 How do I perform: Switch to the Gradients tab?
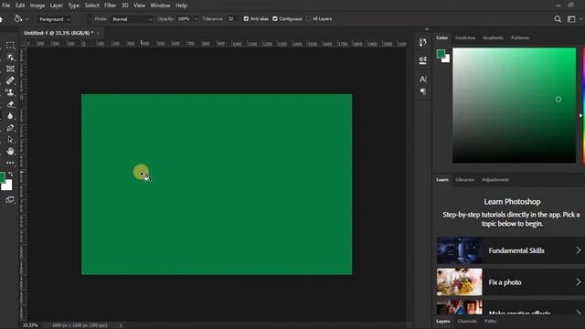[x=493, y=37]
